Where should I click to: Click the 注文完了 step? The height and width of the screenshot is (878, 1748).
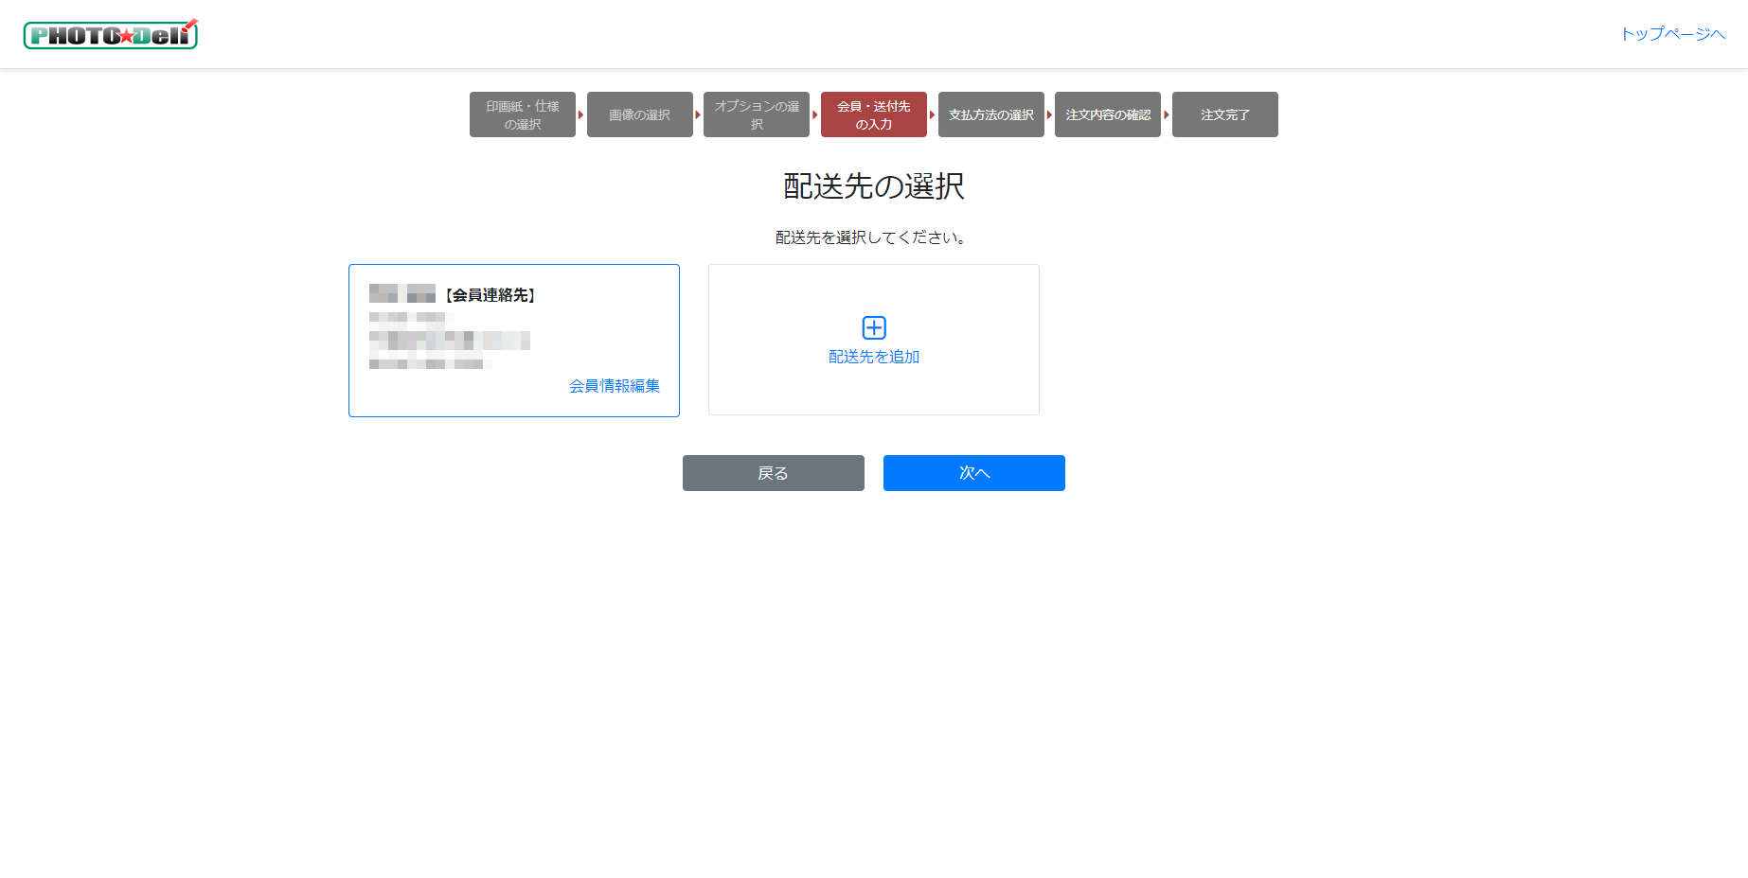click(x=1224, y=114)
